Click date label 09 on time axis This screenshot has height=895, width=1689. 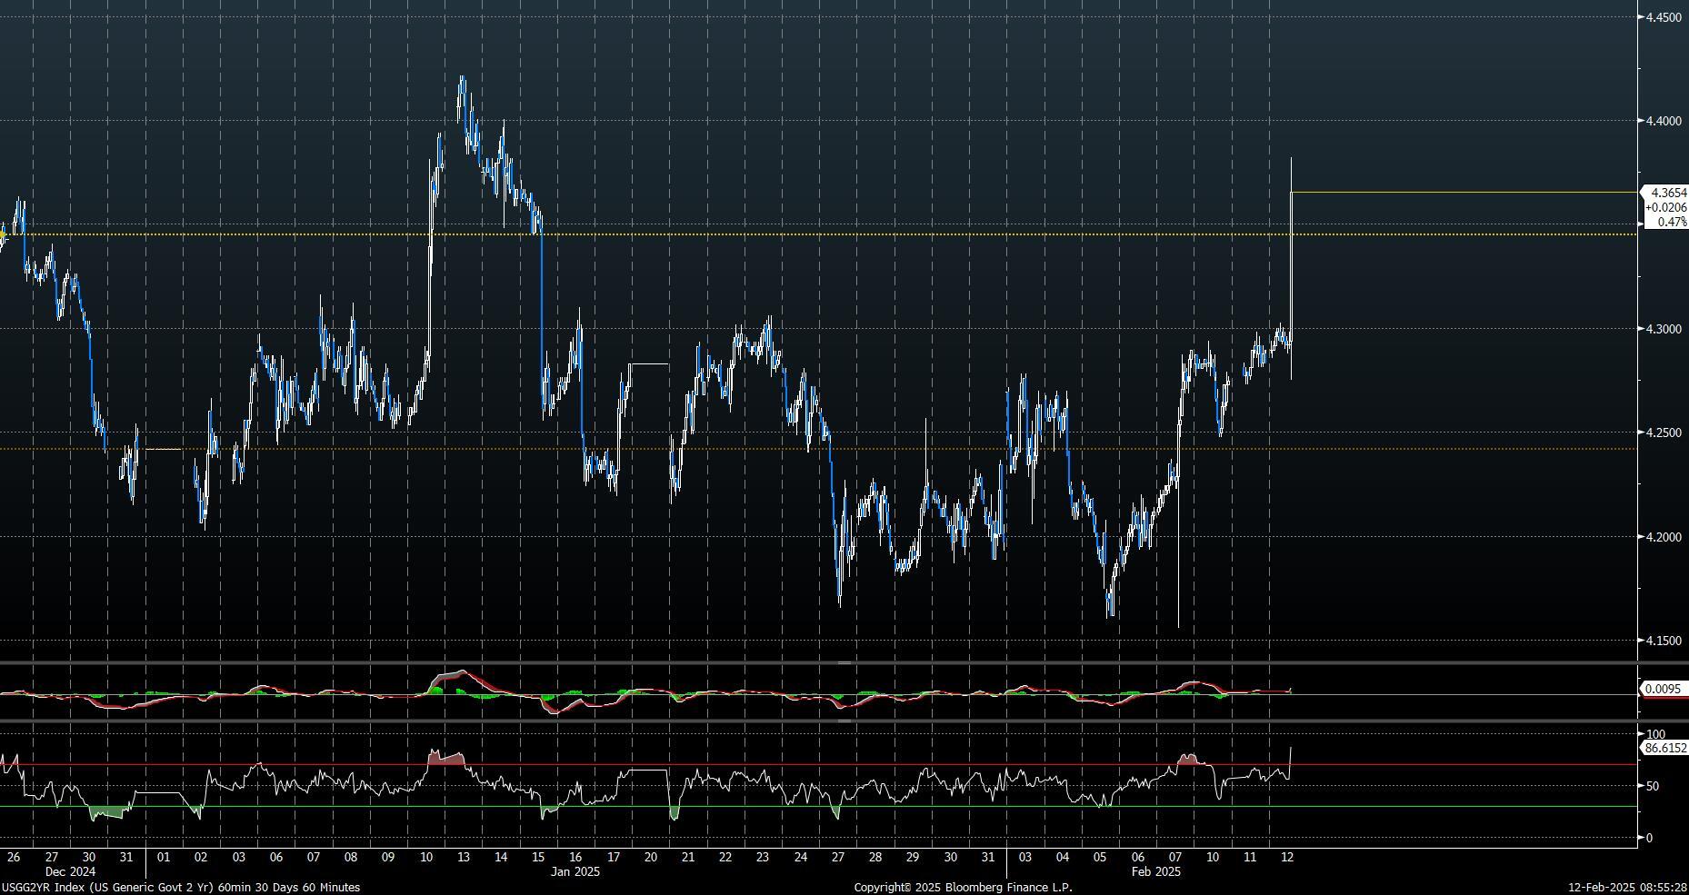click(x=388, y=857)
